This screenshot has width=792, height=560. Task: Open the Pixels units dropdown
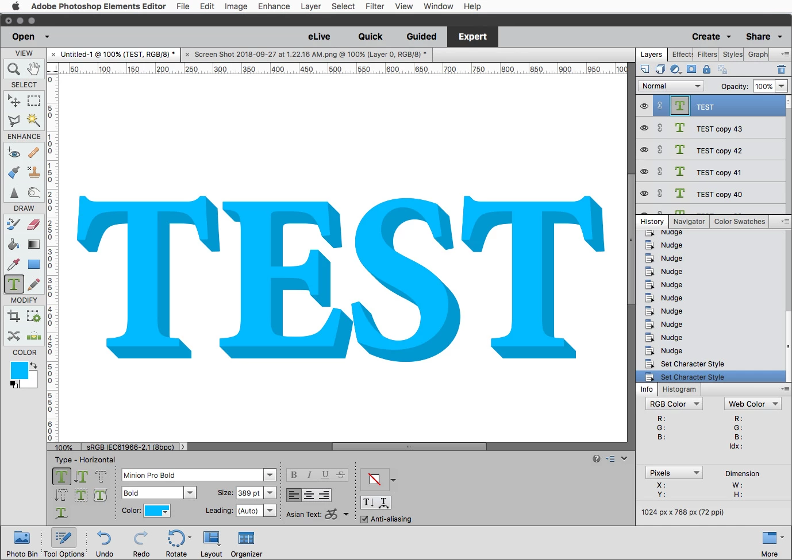[x=674, y=473]
